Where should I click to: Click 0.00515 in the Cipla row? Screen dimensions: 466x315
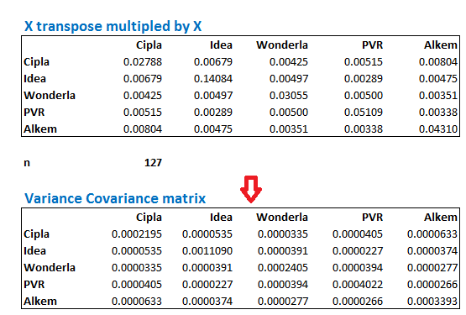[x=364, y=62]
